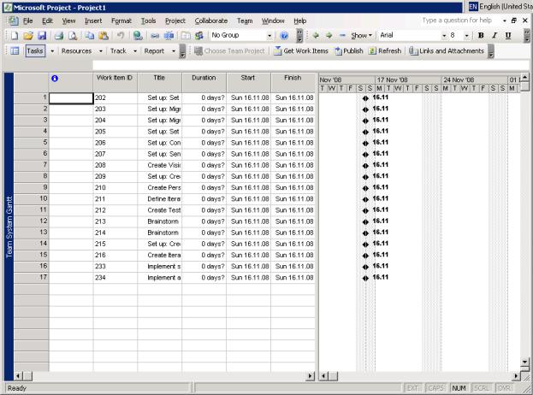This screenshot has height=395, width=533.
Task: Open the Insert menu
Action: [x=93, y=21]
